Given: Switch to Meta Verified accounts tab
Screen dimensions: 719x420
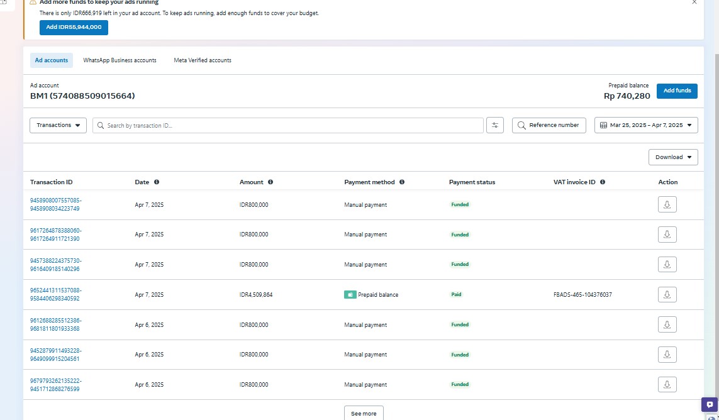Looking at the screenshot, I should [x=203, y=60].
